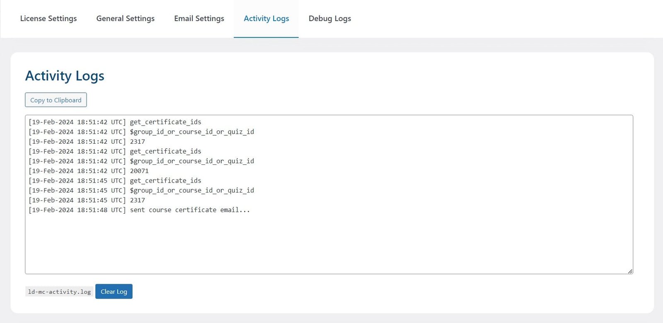Click the 18:51:45 $group_id_or_course_id_or_quiz_id log line
Viewport: 663px width, 323px height.
coord(141,190)
